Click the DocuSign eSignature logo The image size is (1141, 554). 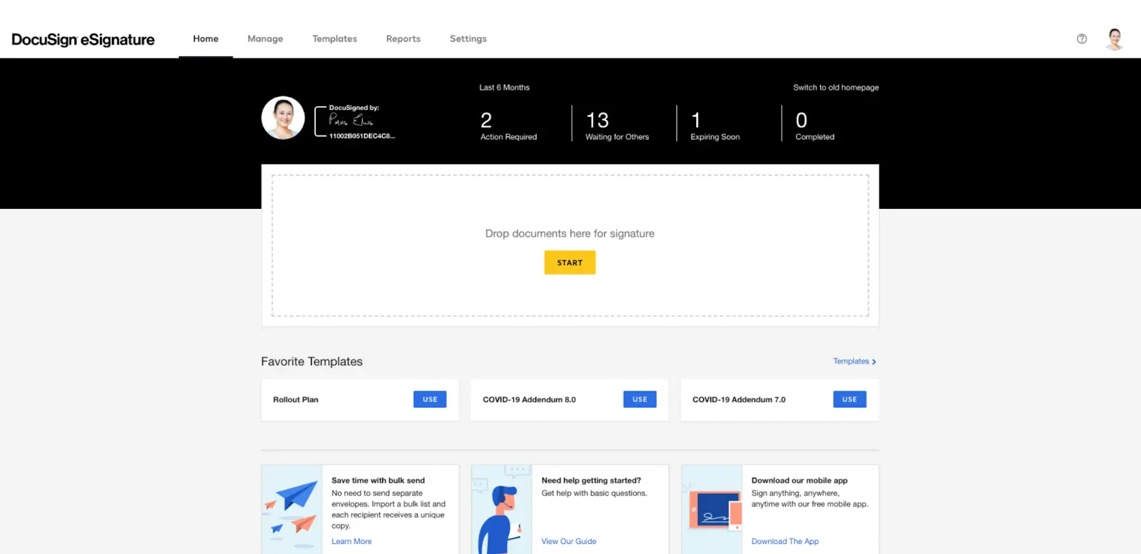pyautogui.click(x=83, y=39)
